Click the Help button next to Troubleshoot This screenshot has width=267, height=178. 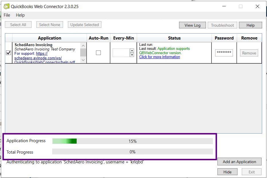250,25
